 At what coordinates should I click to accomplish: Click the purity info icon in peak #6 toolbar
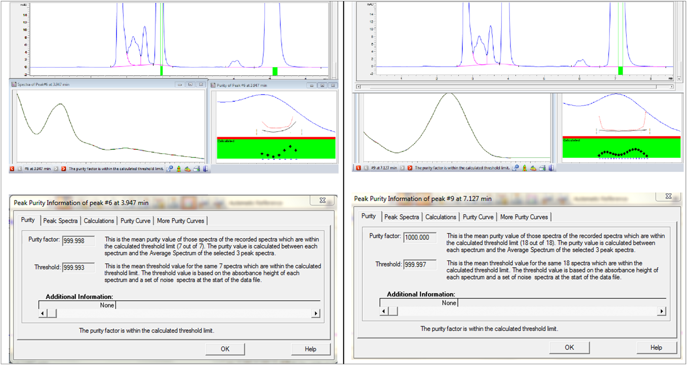(169, 169)
